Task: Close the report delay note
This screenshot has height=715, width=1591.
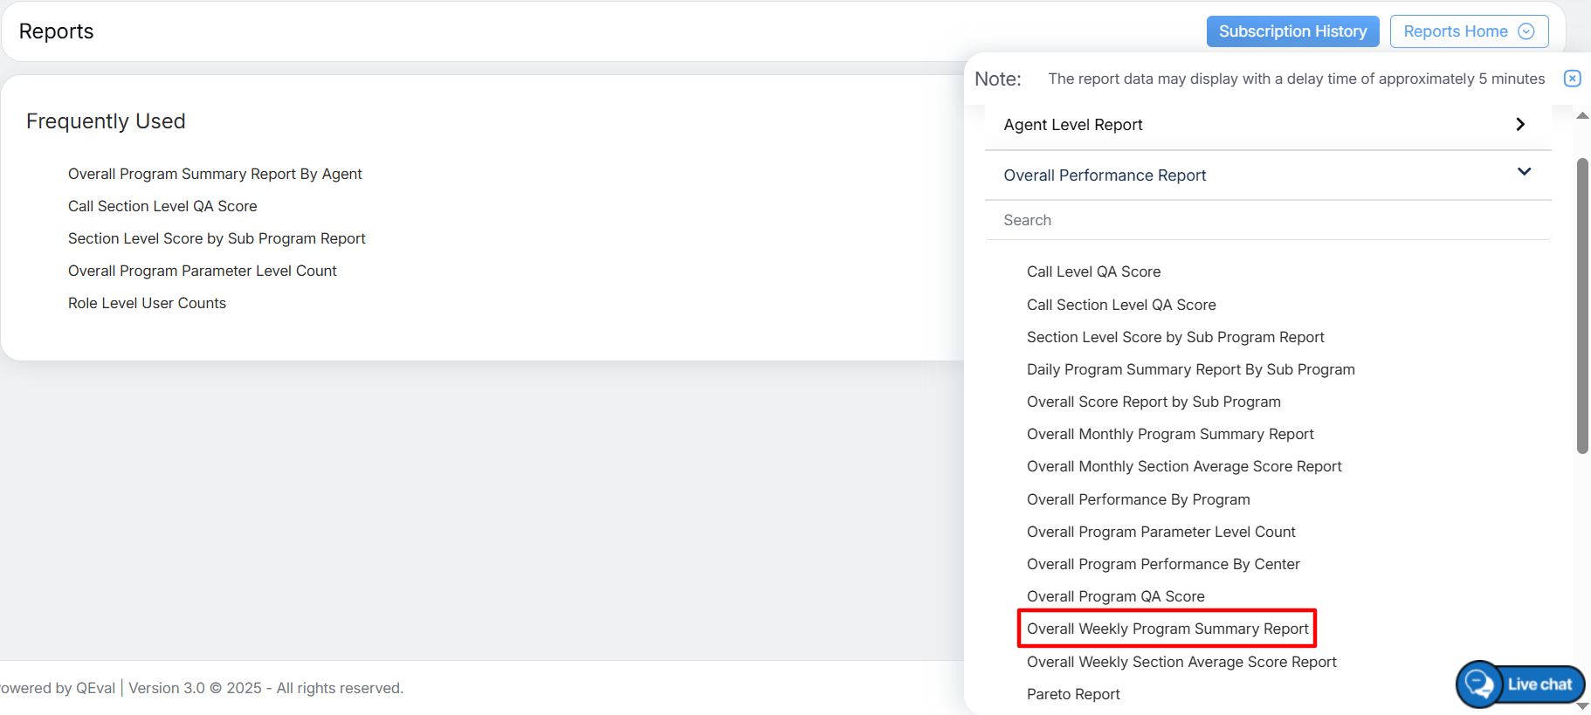Action: pyautogui.click(x=1572, y=79)
